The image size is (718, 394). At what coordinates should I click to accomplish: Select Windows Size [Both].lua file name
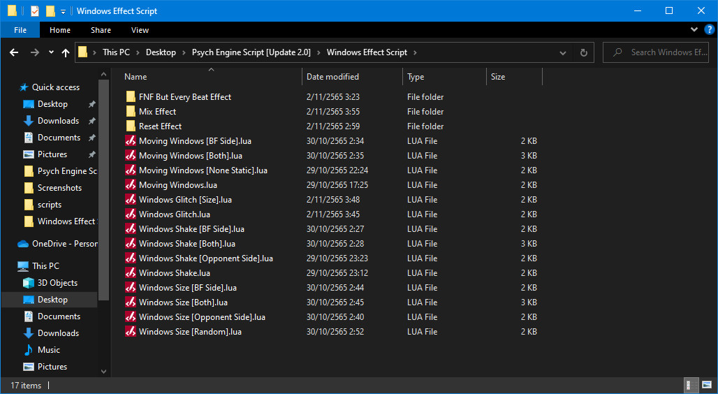(x=183, y=302)
